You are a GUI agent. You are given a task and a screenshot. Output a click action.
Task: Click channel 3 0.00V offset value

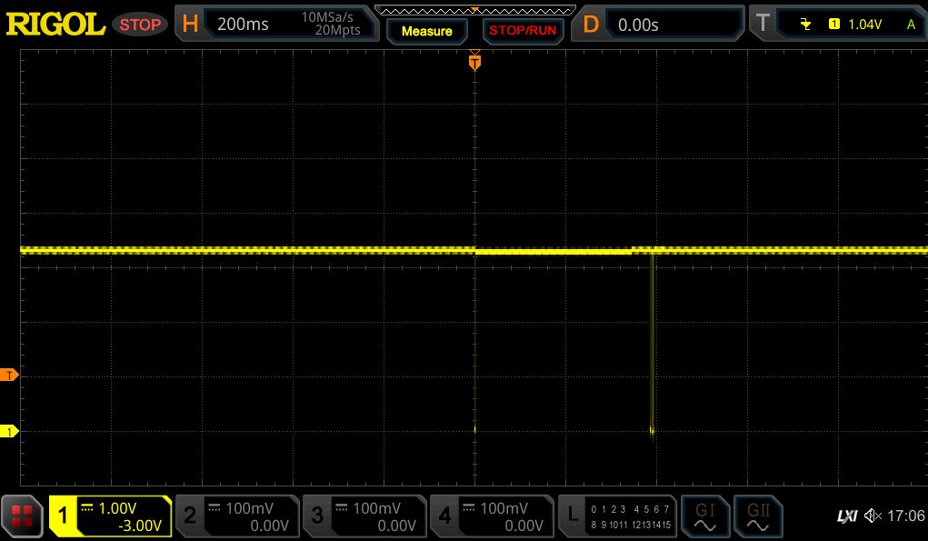point(396,526)
